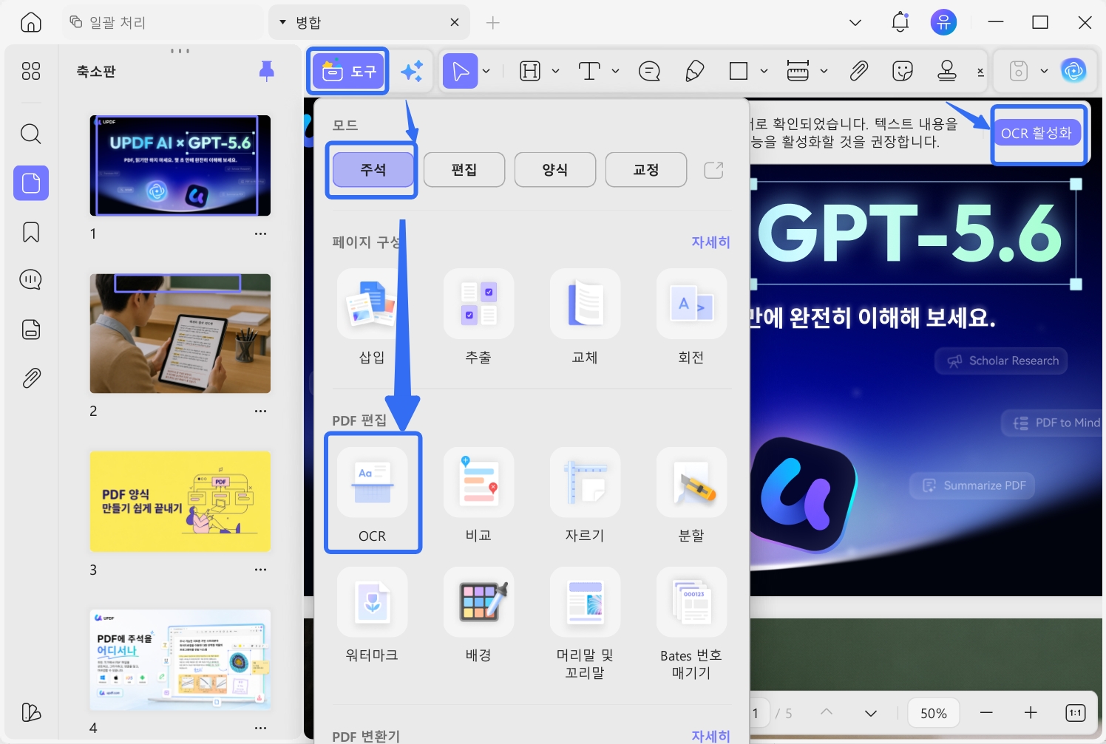Viewport: 1106px width, 744px height.
Task: Go to the Home screen icon
Action: tap(31, 22)
